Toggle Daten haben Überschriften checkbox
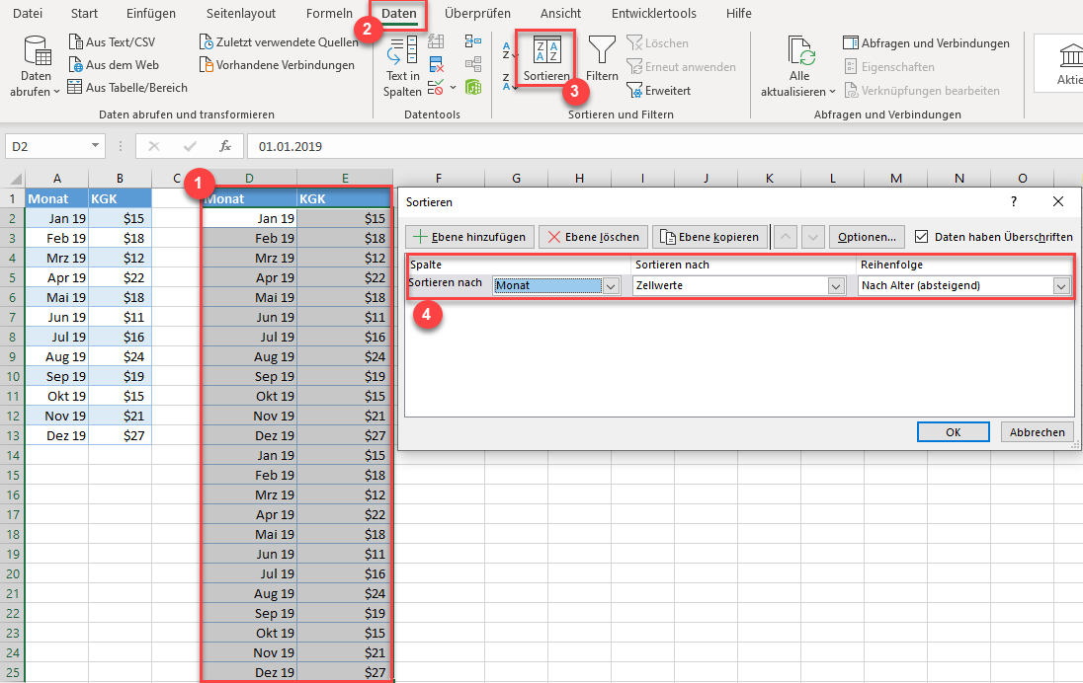Viewport: 1083px width, 683px height. pos(921,237)
